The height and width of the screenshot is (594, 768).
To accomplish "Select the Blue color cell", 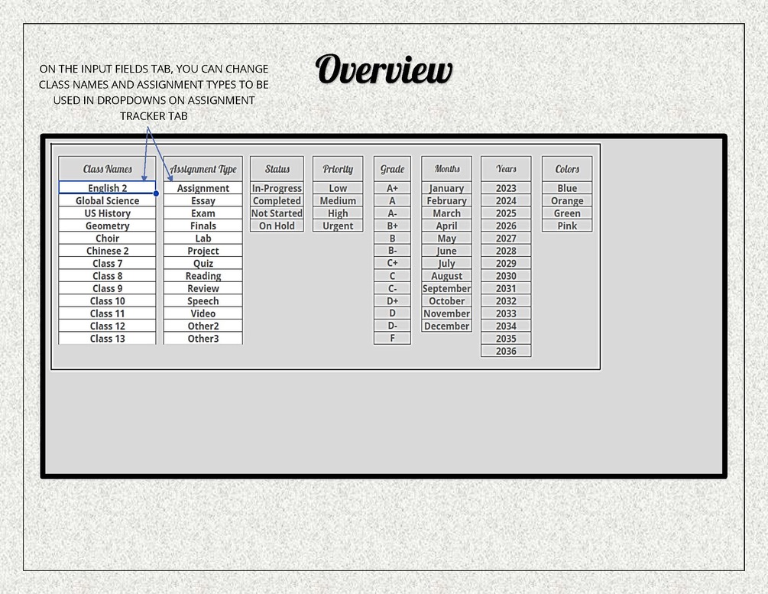I will coord(567,188).
